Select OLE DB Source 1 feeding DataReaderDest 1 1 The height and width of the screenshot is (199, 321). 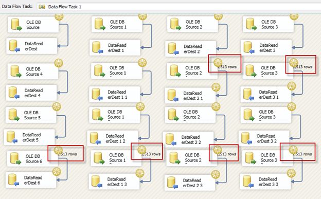coord(116,71)
